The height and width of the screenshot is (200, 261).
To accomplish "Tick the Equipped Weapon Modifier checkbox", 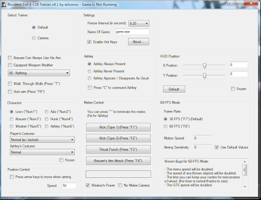I will 10,65.
